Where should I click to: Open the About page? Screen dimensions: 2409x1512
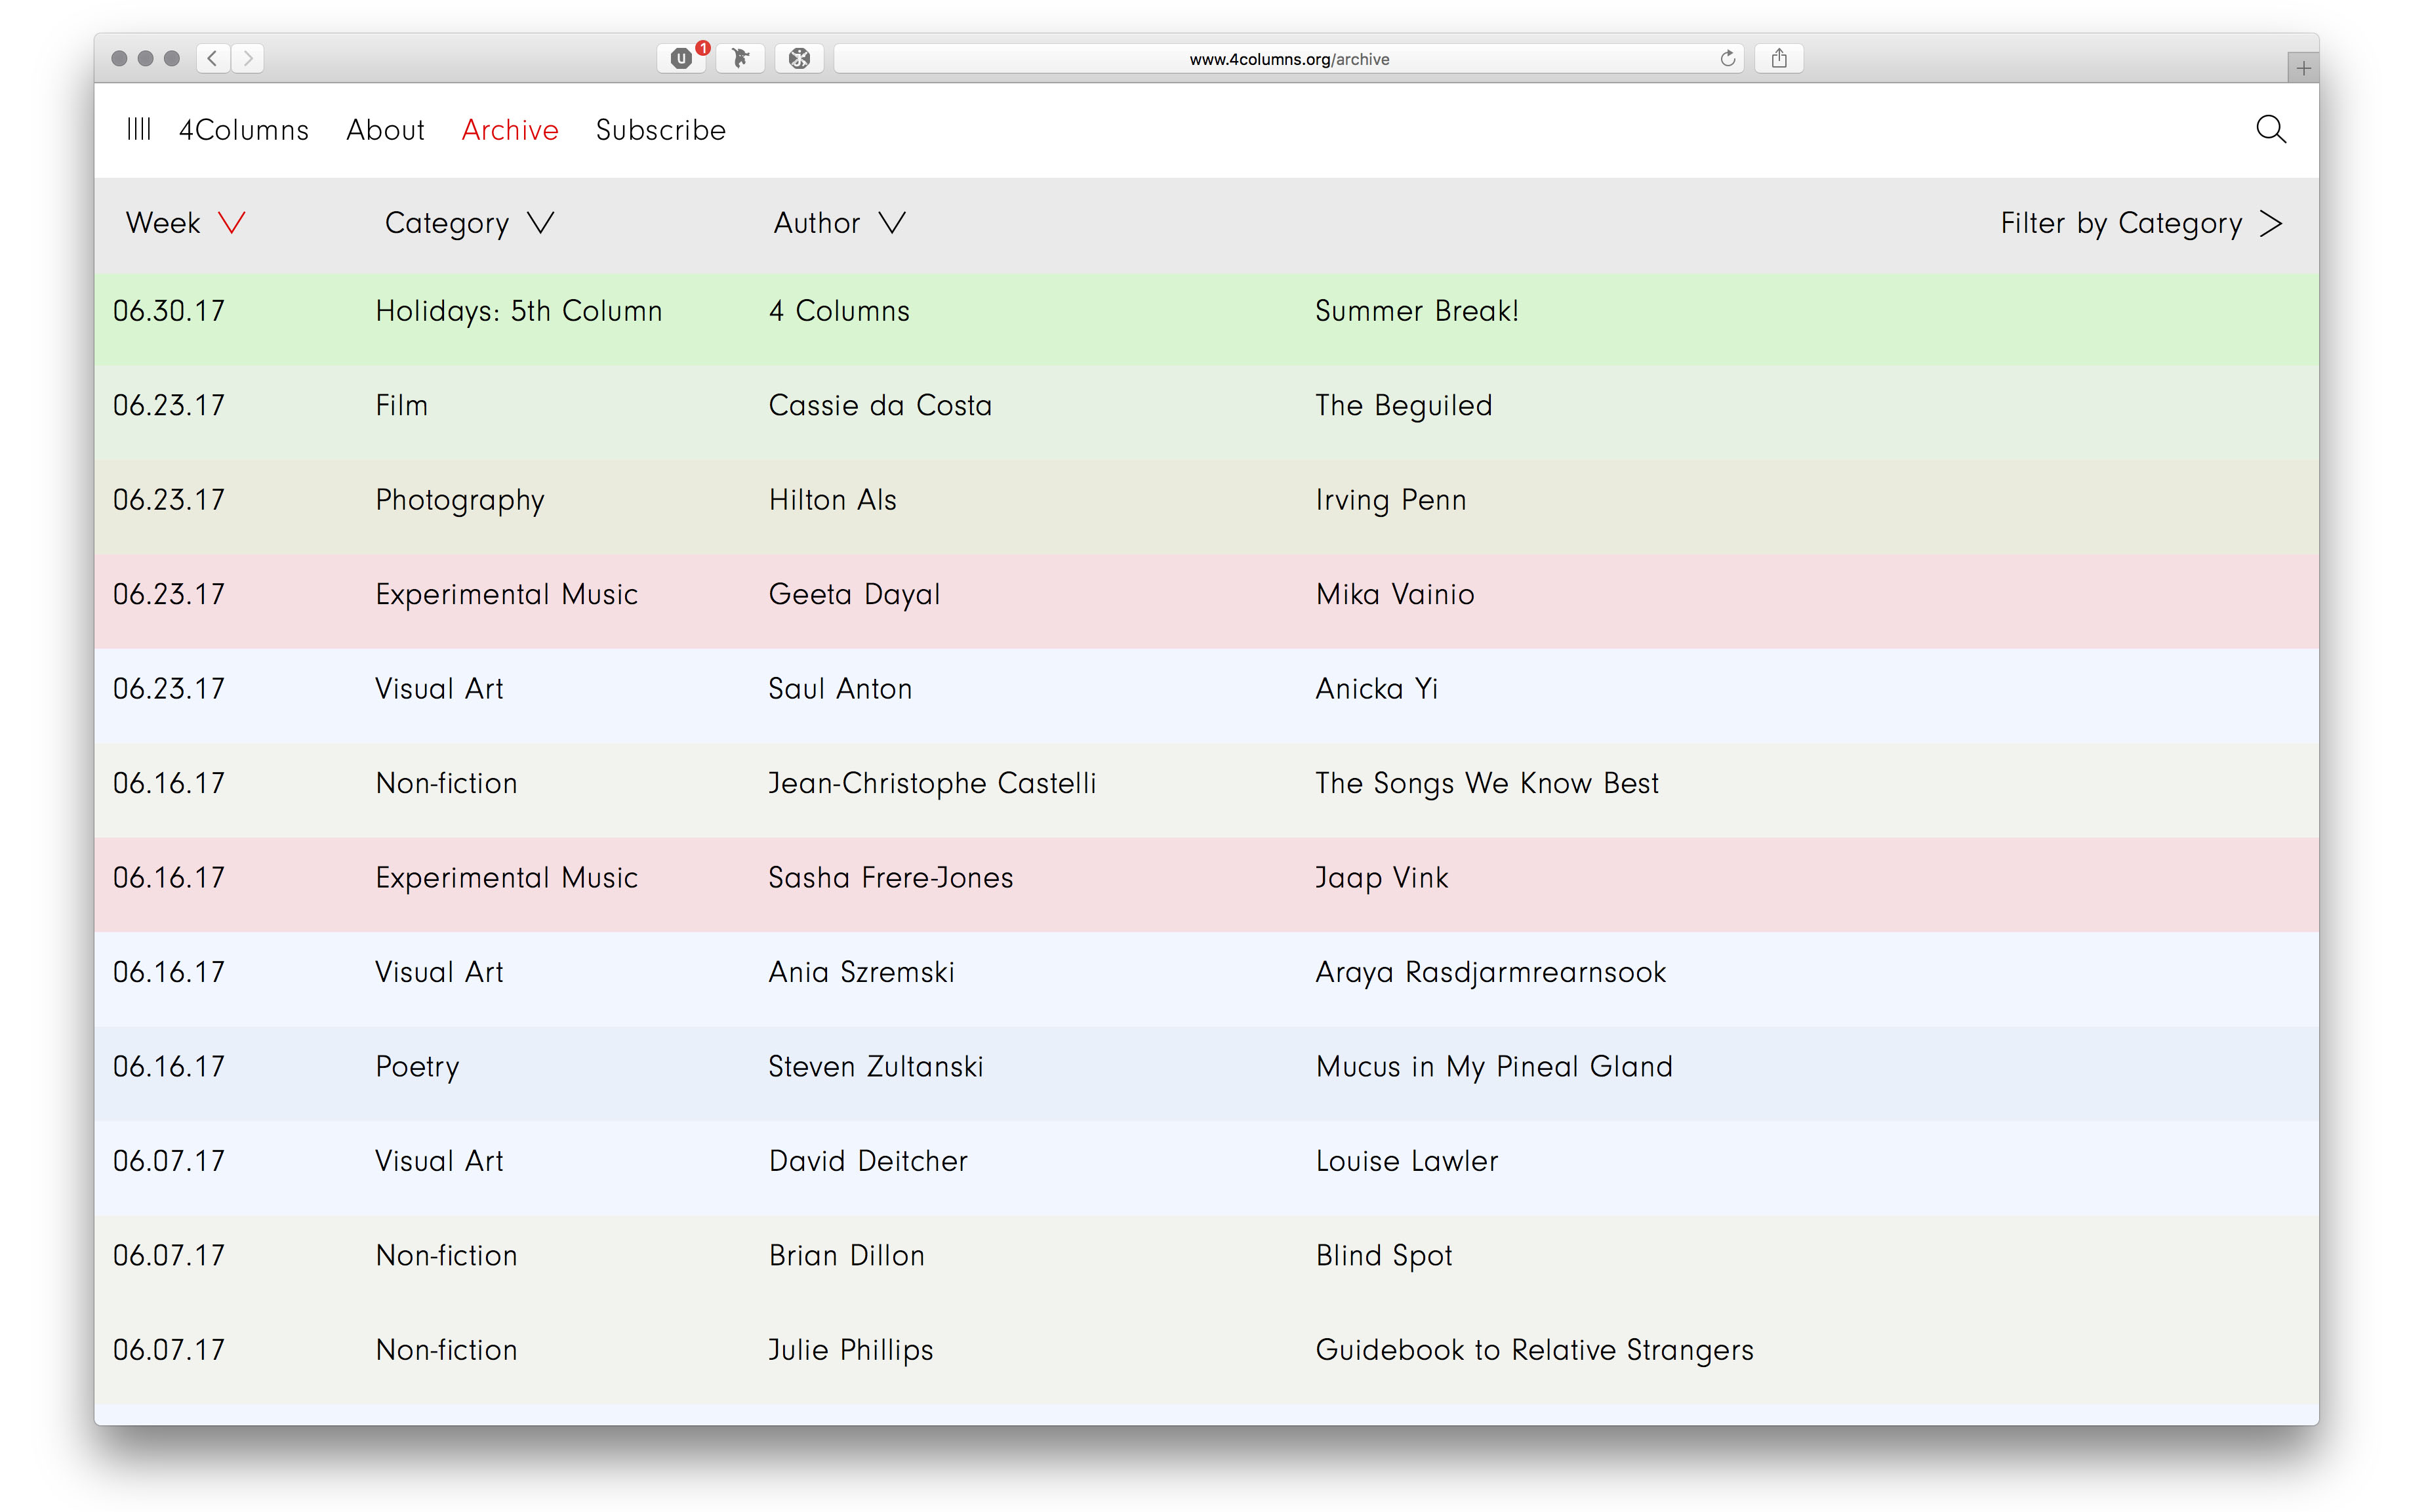click(x=386, y=130)
